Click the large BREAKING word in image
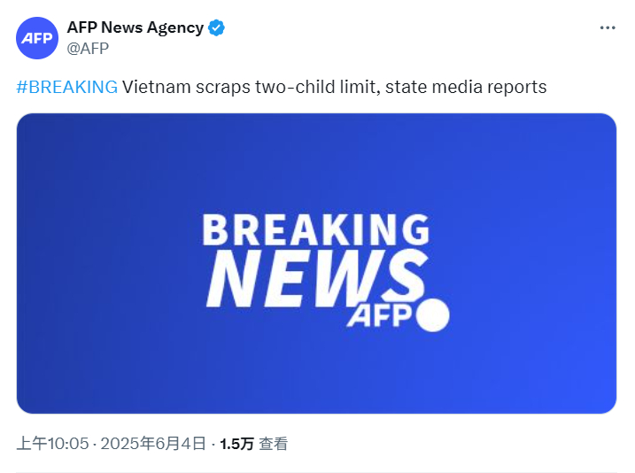The height and width of the screenshot is (473, 635). pyautogui.click(x=316, y=229)
